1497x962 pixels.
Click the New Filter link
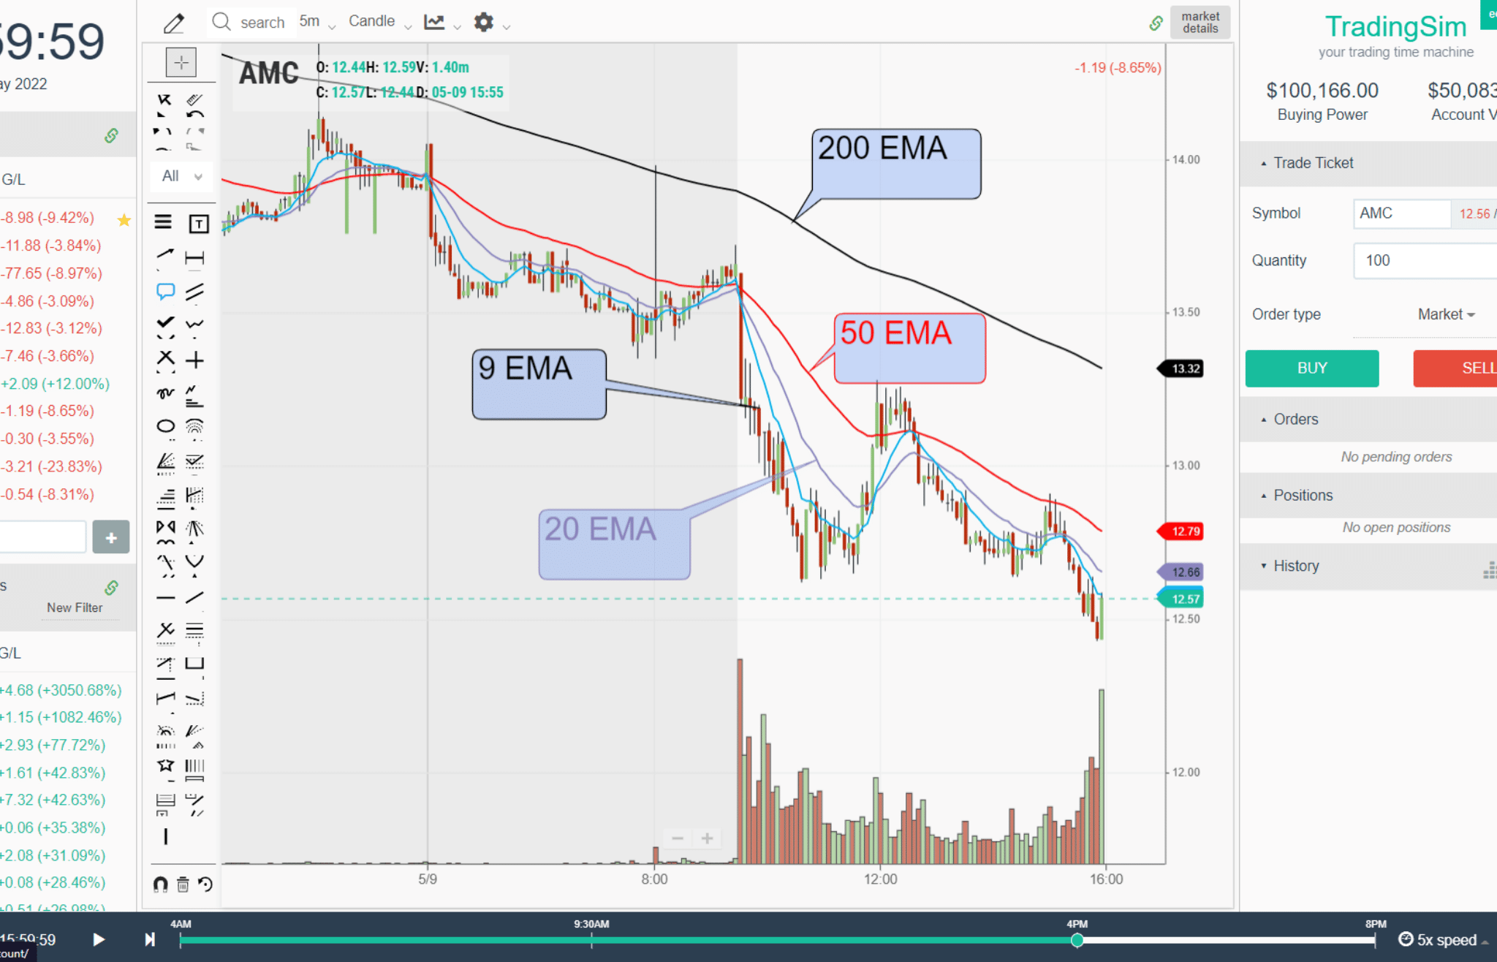(75, 607)
